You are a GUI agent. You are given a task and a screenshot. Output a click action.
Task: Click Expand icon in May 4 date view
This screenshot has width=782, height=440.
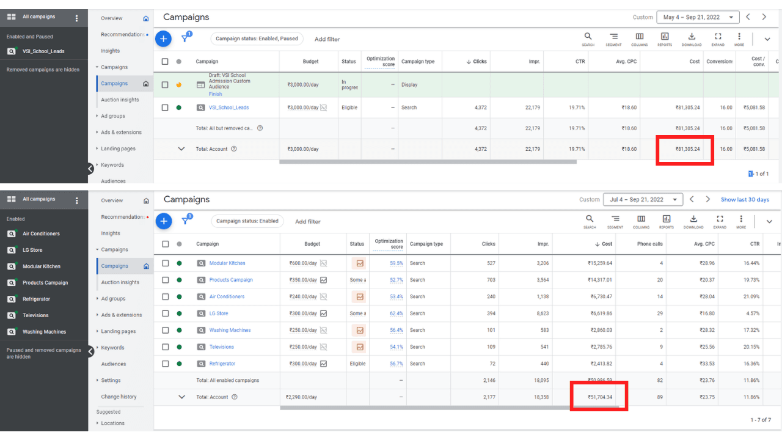tap(718, 39)
